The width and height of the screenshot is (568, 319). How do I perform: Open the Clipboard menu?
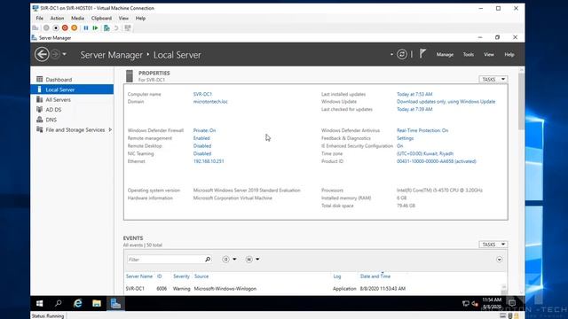point(101,18)
